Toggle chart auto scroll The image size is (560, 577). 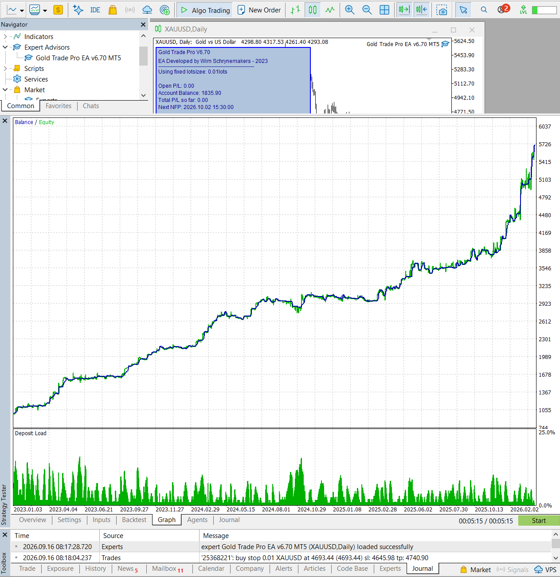(404, 10)
